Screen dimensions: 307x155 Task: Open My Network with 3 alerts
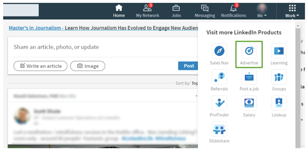[148, 11]
